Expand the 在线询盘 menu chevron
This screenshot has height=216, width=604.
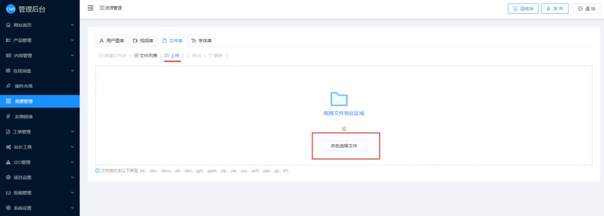[72, 70]
